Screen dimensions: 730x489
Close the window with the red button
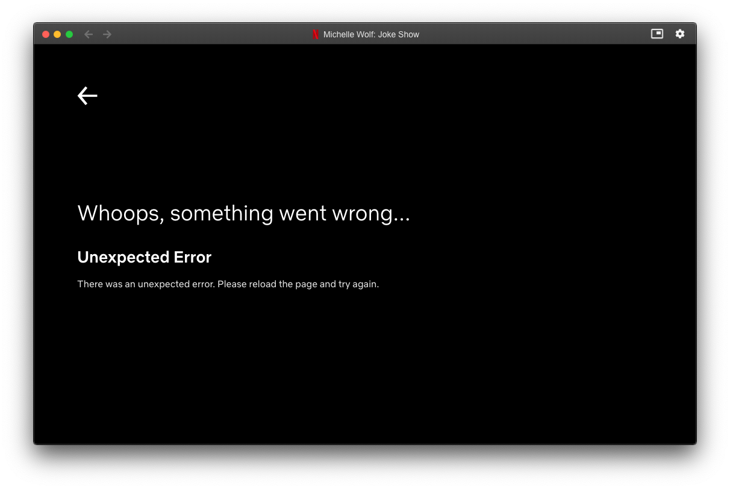(46, 34)
